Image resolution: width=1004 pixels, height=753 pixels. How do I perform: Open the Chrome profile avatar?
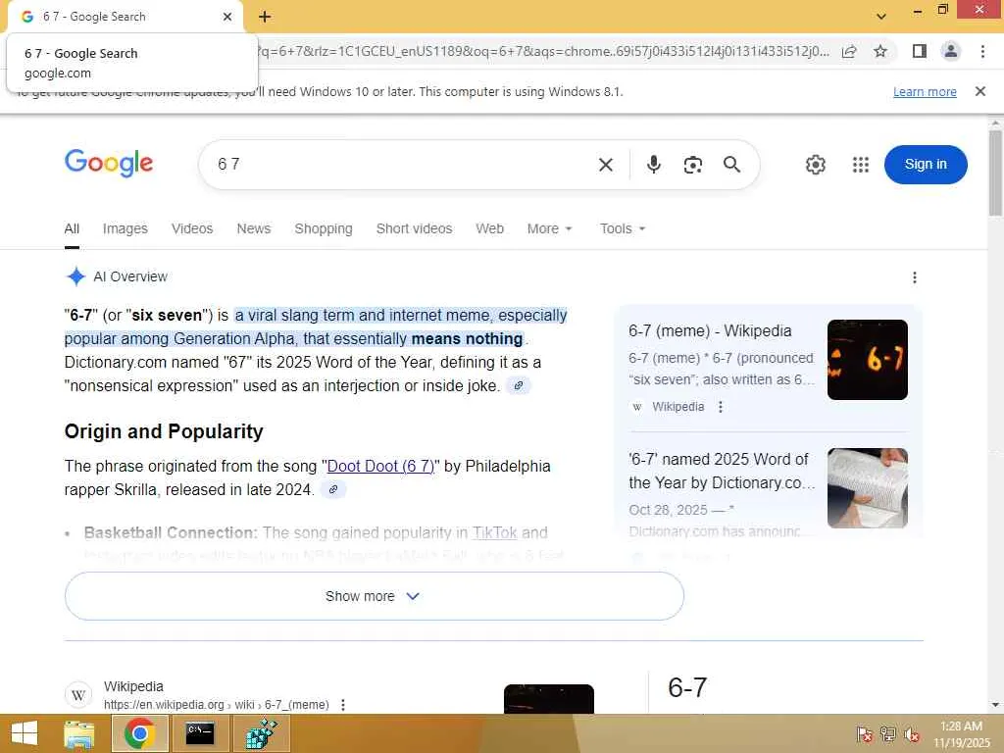pyautogui.click(x=951, y=51)
